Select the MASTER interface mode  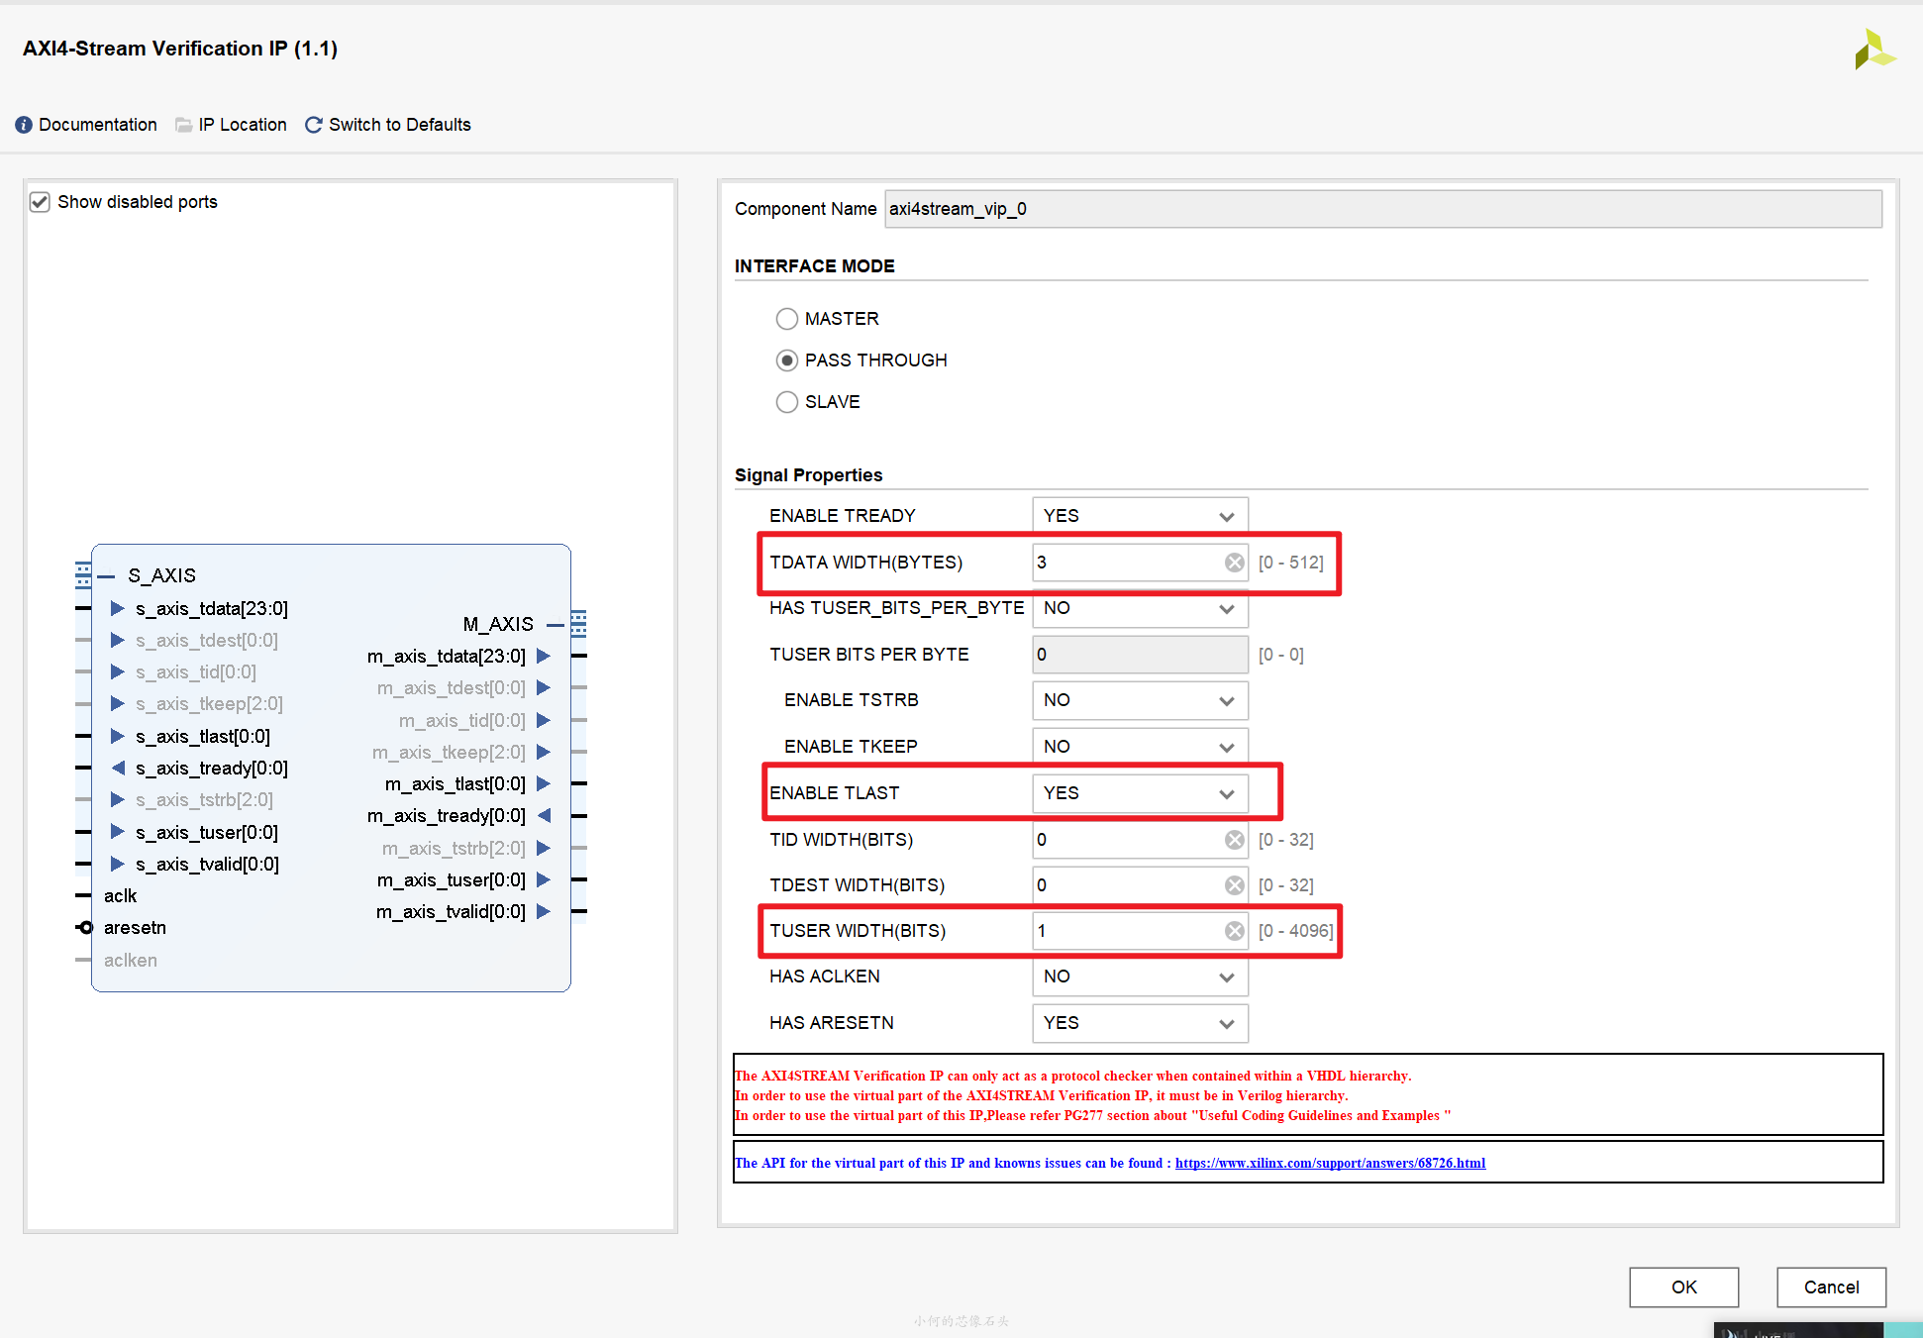(x=787, y=318)
